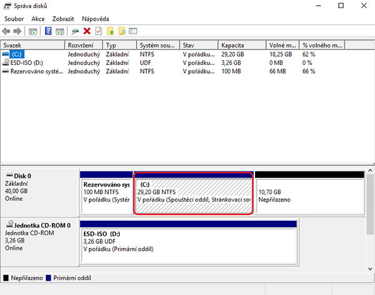Viewport: 375px width, 295px height.
Task: Click the Properties checkmark sheet icon
Action: coord(98,31)
